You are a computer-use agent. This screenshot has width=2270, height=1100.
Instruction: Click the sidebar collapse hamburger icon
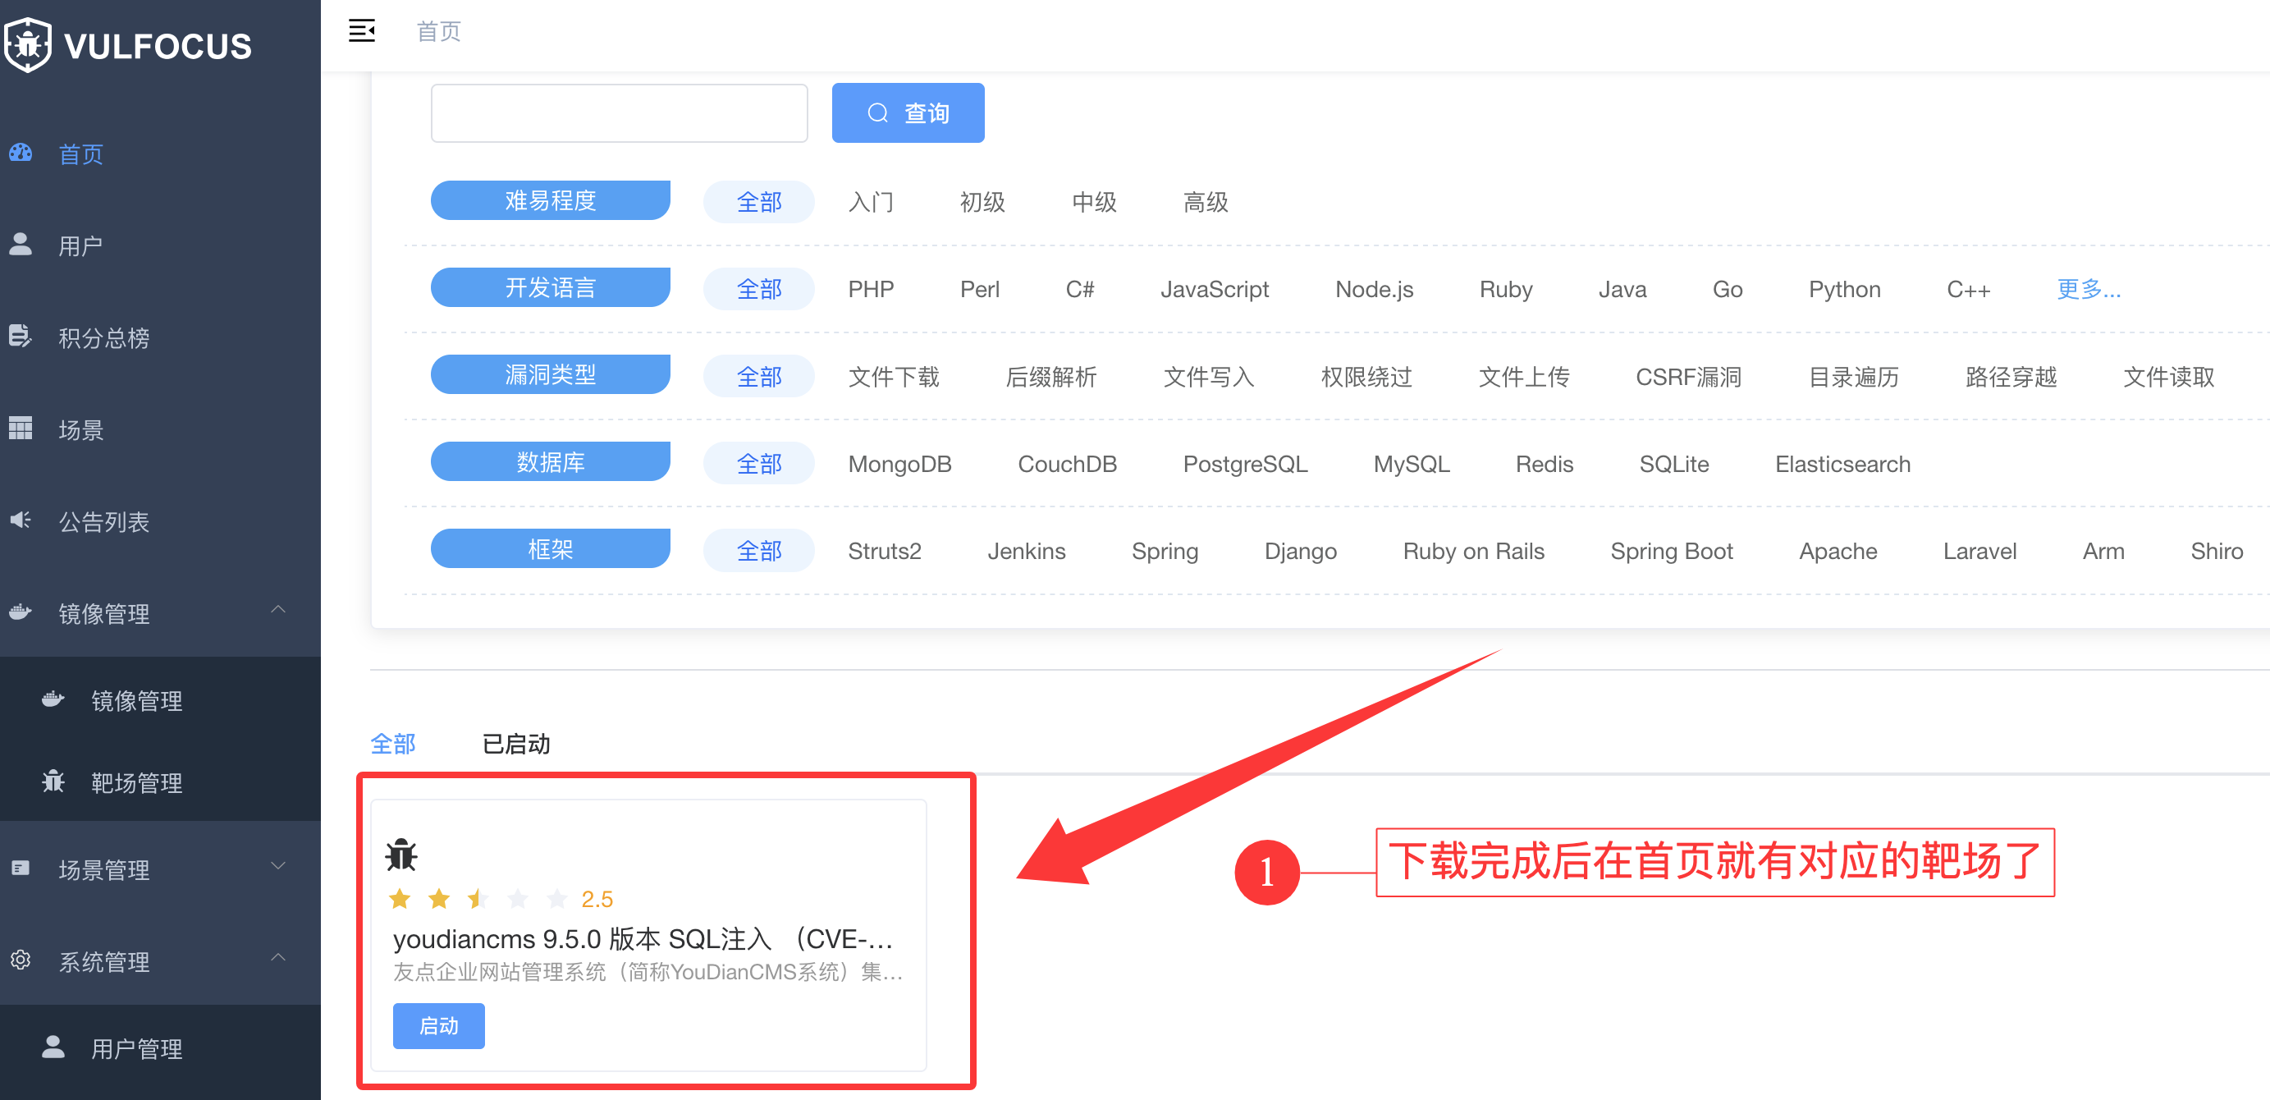tap(361, 31)
